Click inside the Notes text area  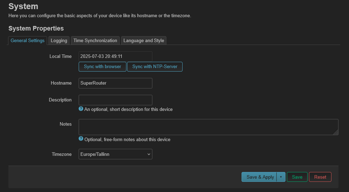point(208,127)
